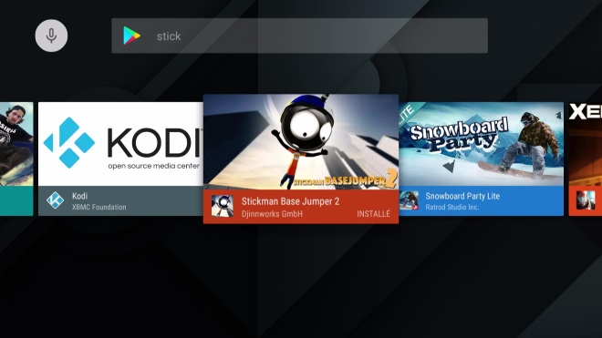Click the Snowboard Party Lite small icon

coord(409,200)
